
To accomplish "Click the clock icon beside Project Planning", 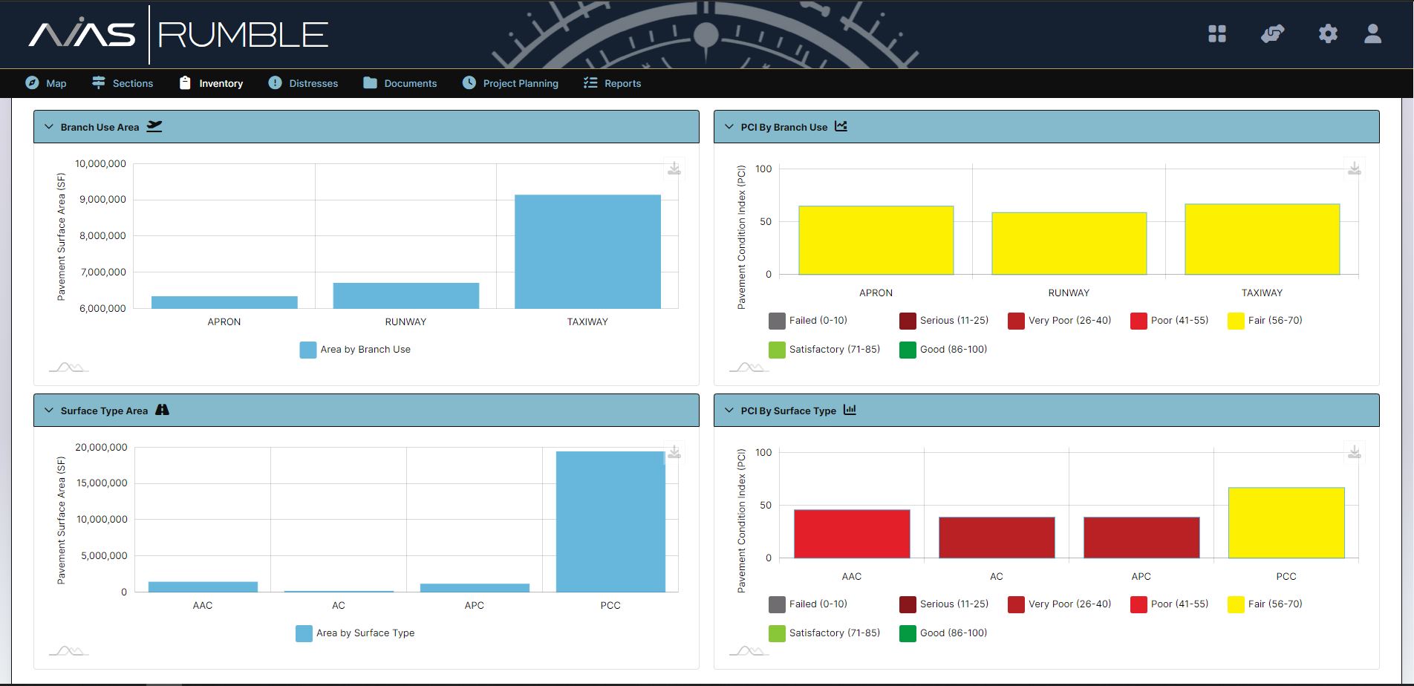I will click(x=469, y=82).
